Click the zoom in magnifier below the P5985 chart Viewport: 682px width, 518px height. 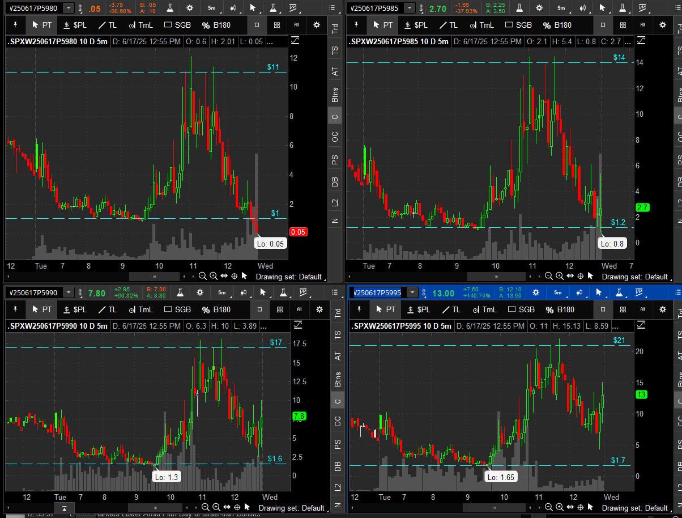[560, 276]
